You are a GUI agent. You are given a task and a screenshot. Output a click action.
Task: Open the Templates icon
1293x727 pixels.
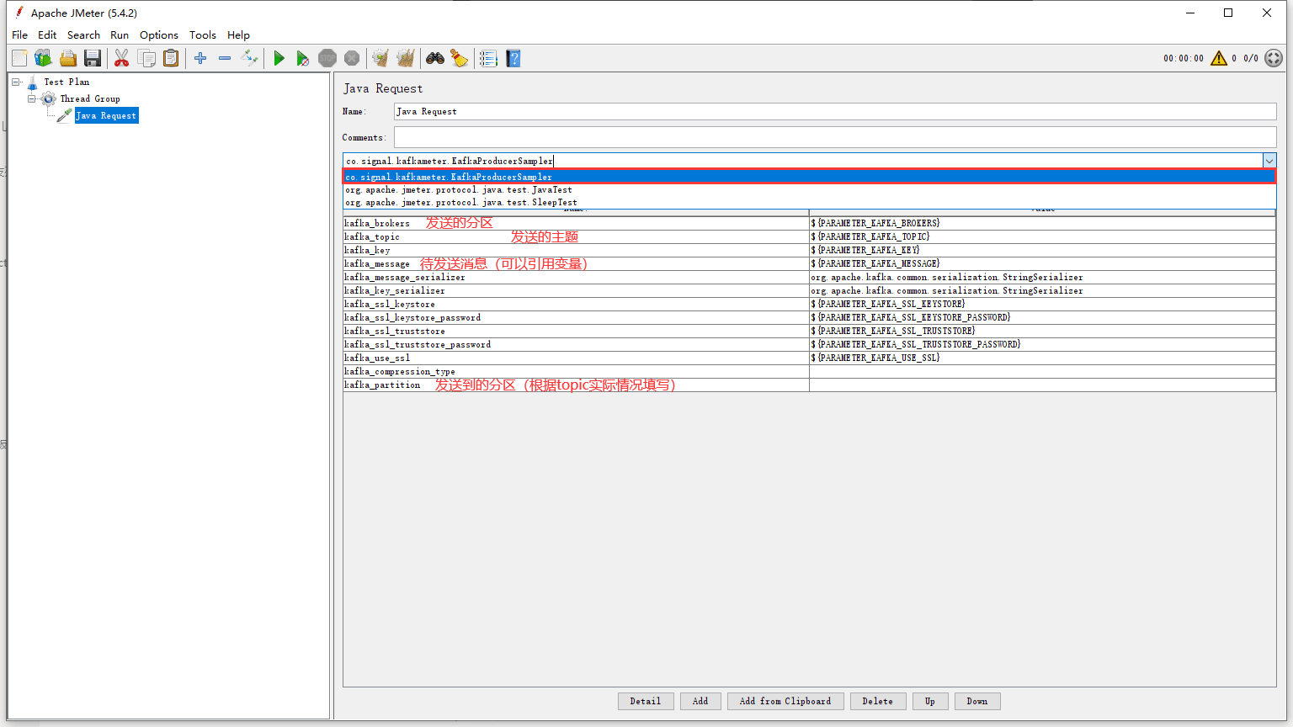coord(43,58)
